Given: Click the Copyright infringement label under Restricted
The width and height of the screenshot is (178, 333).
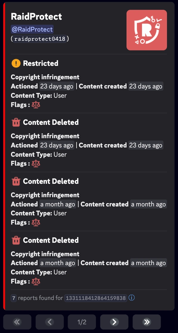Looking at the screenshot, I should click(45, 77).
